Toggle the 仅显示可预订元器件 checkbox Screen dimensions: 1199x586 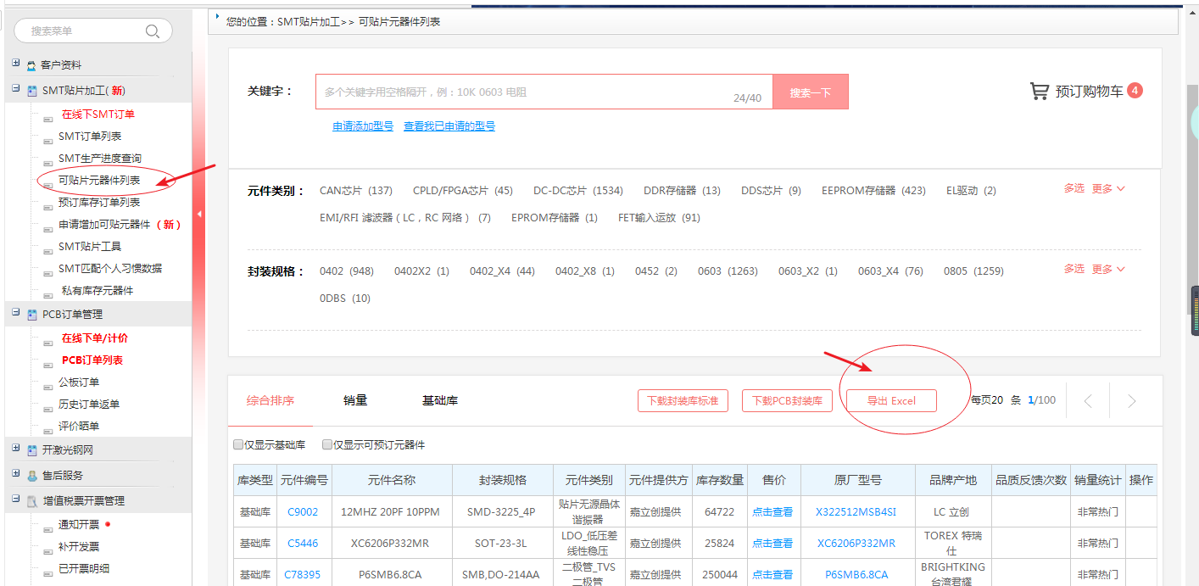tap(327, 445)
